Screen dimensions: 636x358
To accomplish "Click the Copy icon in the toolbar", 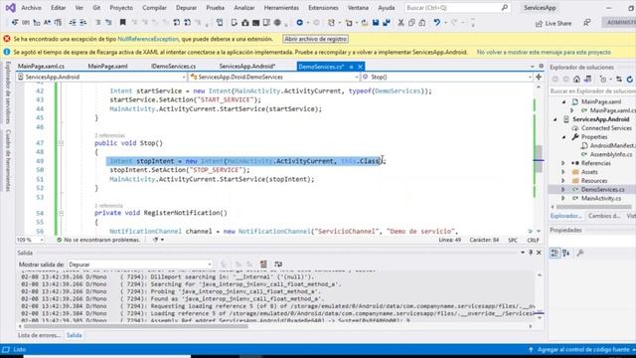I will [411, 23].
